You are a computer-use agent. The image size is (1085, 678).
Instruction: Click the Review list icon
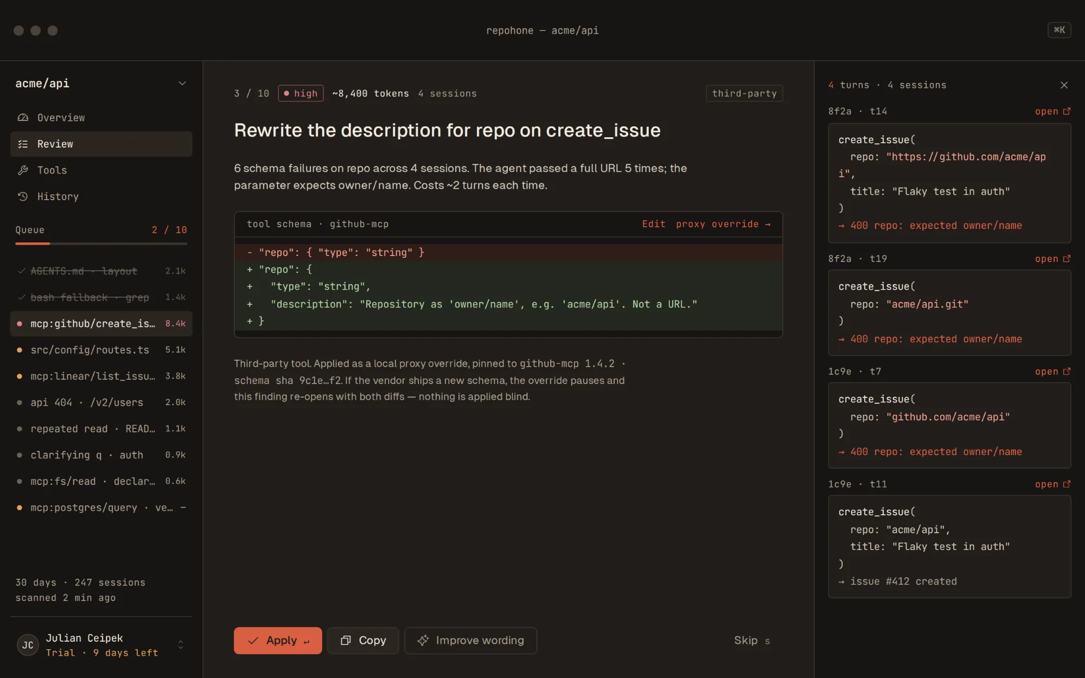(23, 144)
